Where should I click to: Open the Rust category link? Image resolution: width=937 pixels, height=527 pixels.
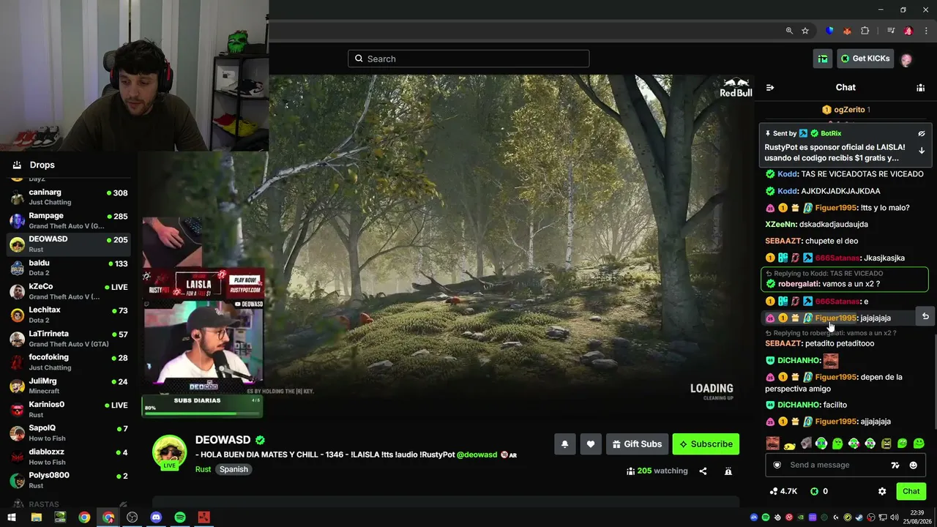(204, 469)
